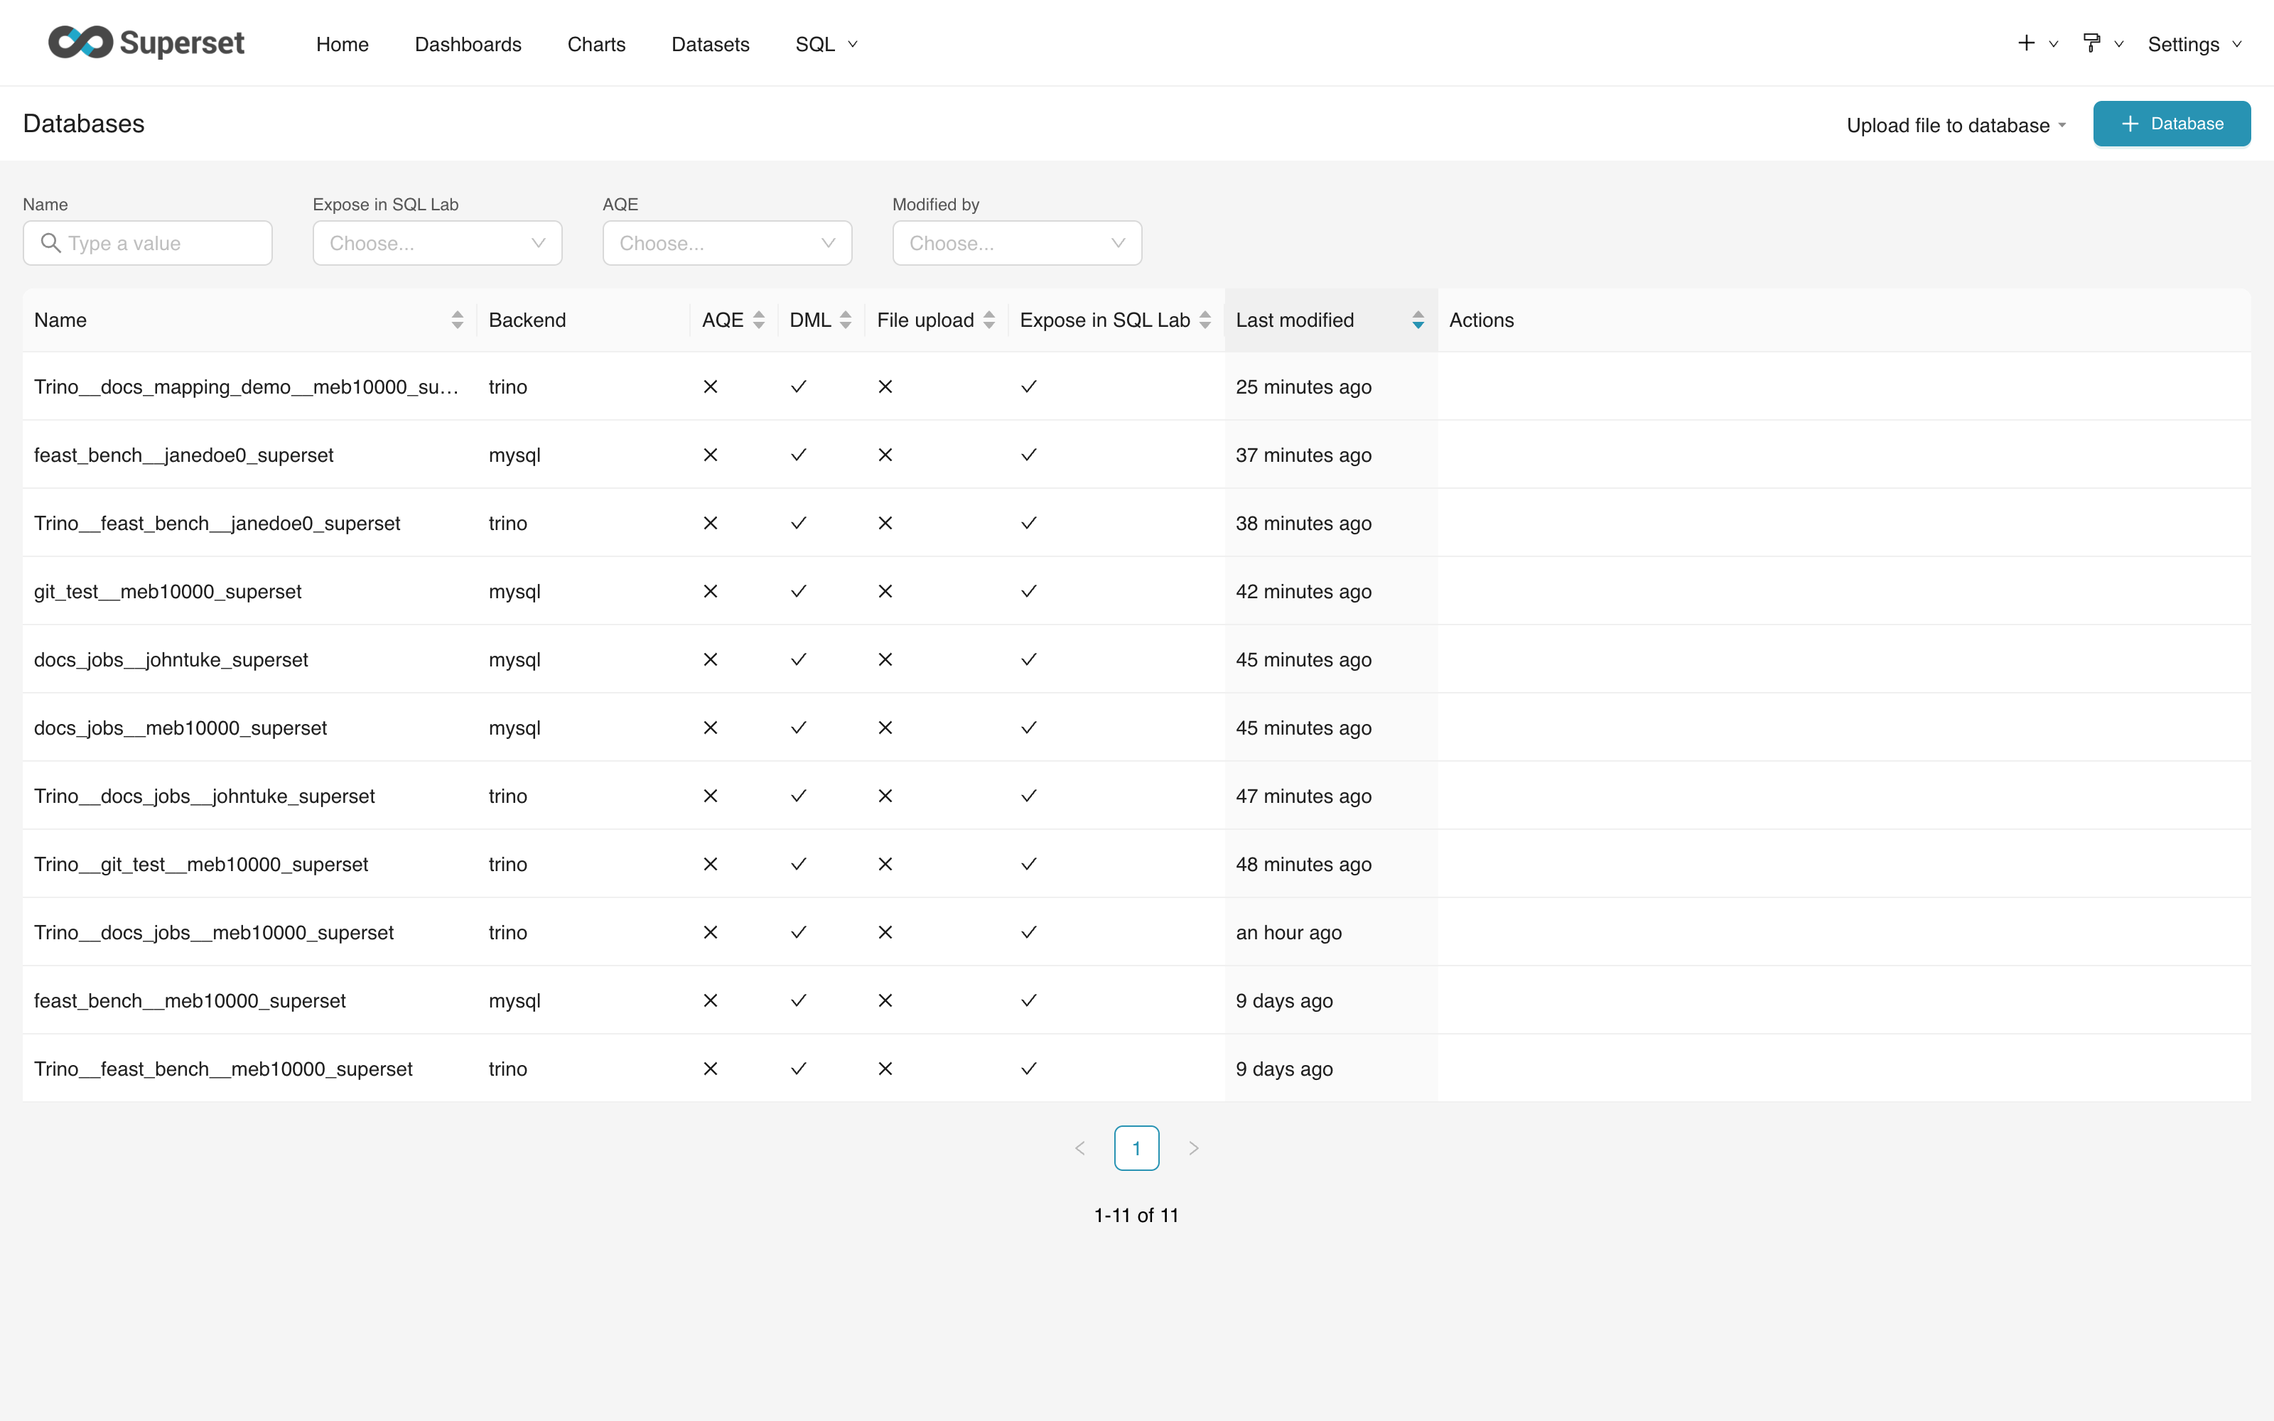This screenshot has height=1421, width=2274.
Task: Open Dashboards page
Action: (468, 44)
